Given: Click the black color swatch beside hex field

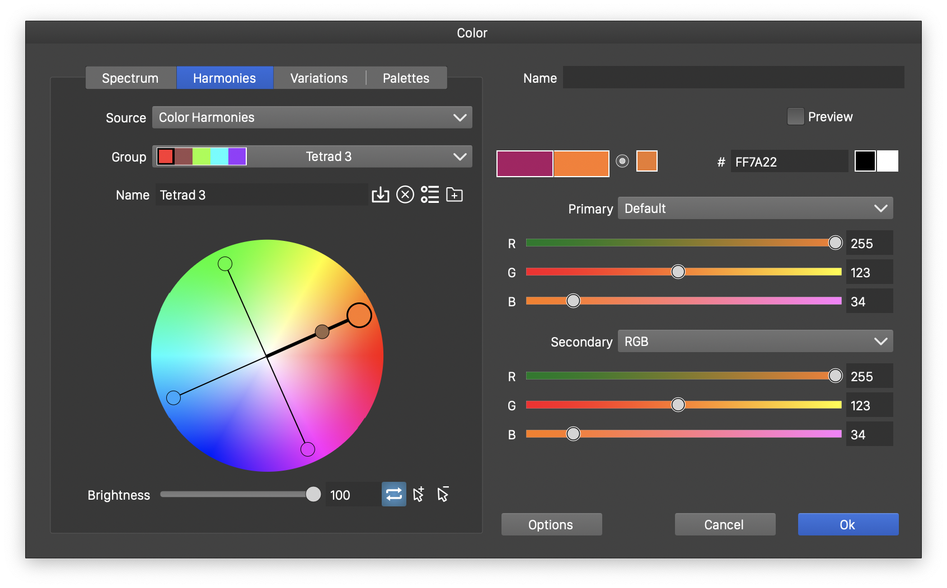Looking at the screenshot, I should point(865,162).
